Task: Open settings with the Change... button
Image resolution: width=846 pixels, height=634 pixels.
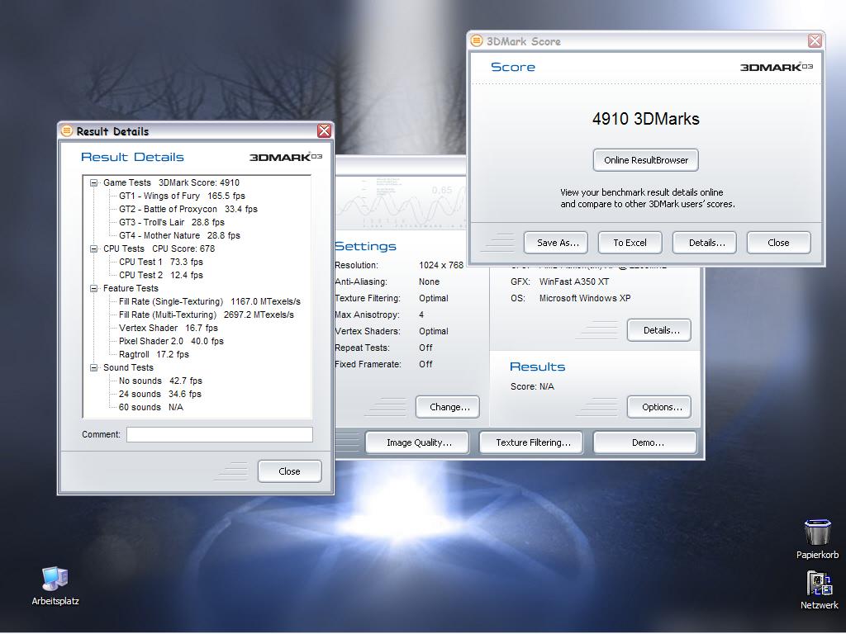Action: 449,407
